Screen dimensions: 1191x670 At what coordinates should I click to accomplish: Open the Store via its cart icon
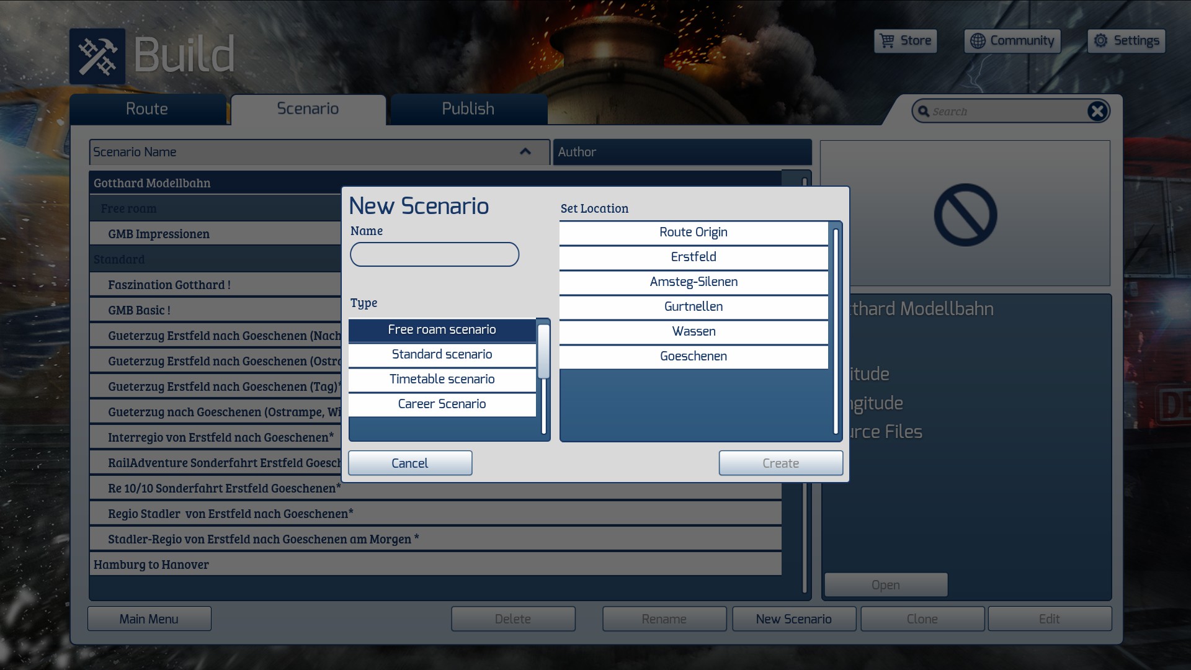click(x=888, y=41)
